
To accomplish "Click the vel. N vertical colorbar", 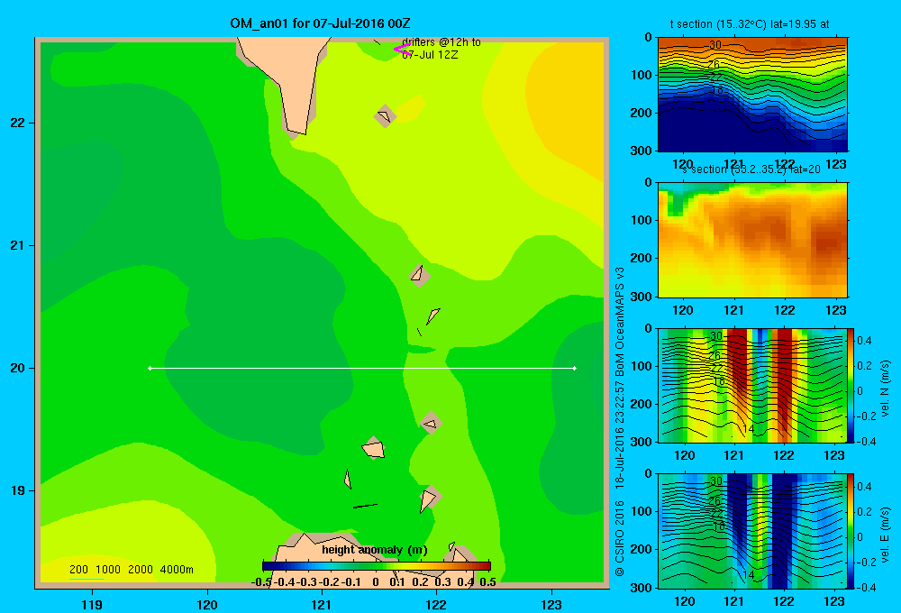I will coord(851,385).
